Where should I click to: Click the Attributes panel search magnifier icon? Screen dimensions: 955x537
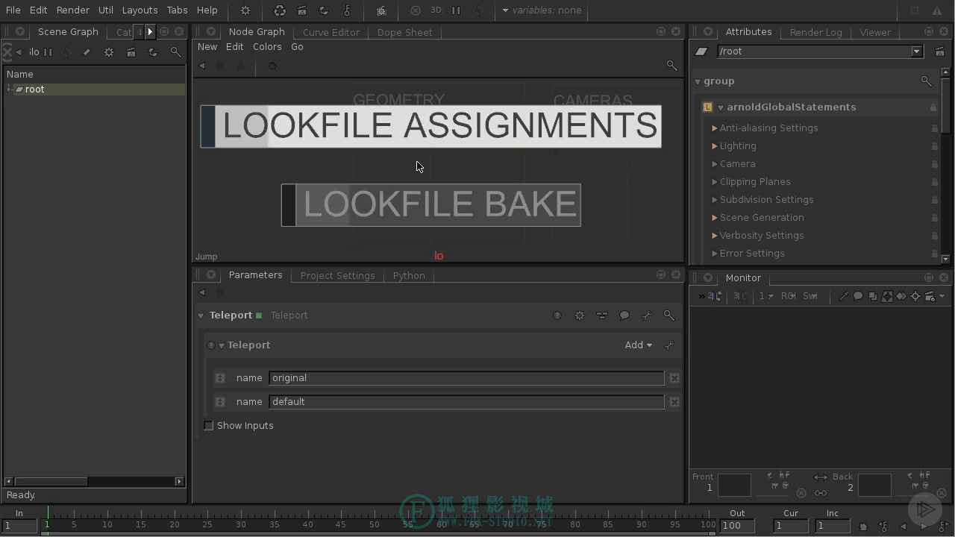(926, 81)
